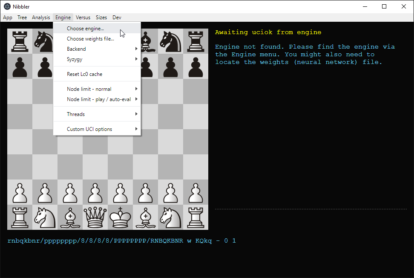The height and width of the screenshot is (278, 414).
Task: Select the black pawn on h7
Action: pyautogui.click(x=196, y=66)
